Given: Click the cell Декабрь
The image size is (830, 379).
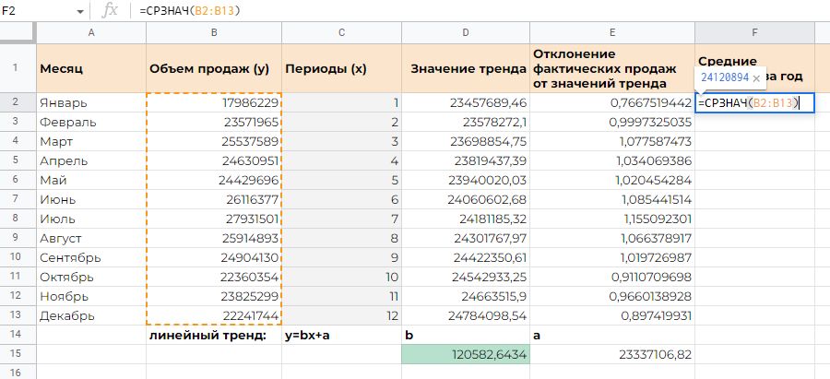Looking at the screenshot, I should tap(91, 315).
